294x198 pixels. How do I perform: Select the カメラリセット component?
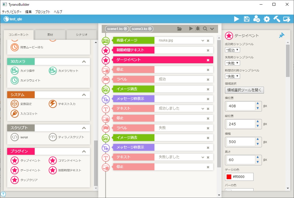63,70
